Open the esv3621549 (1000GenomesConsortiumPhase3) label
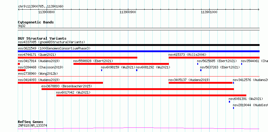The height and width of the screenshot is (132, 268). [54, 48]
